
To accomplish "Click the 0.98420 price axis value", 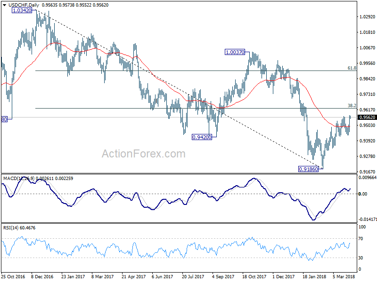I will click(x=367, y=78).
